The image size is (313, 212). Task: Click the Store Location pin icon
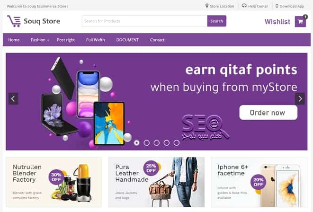click(207, 6)
